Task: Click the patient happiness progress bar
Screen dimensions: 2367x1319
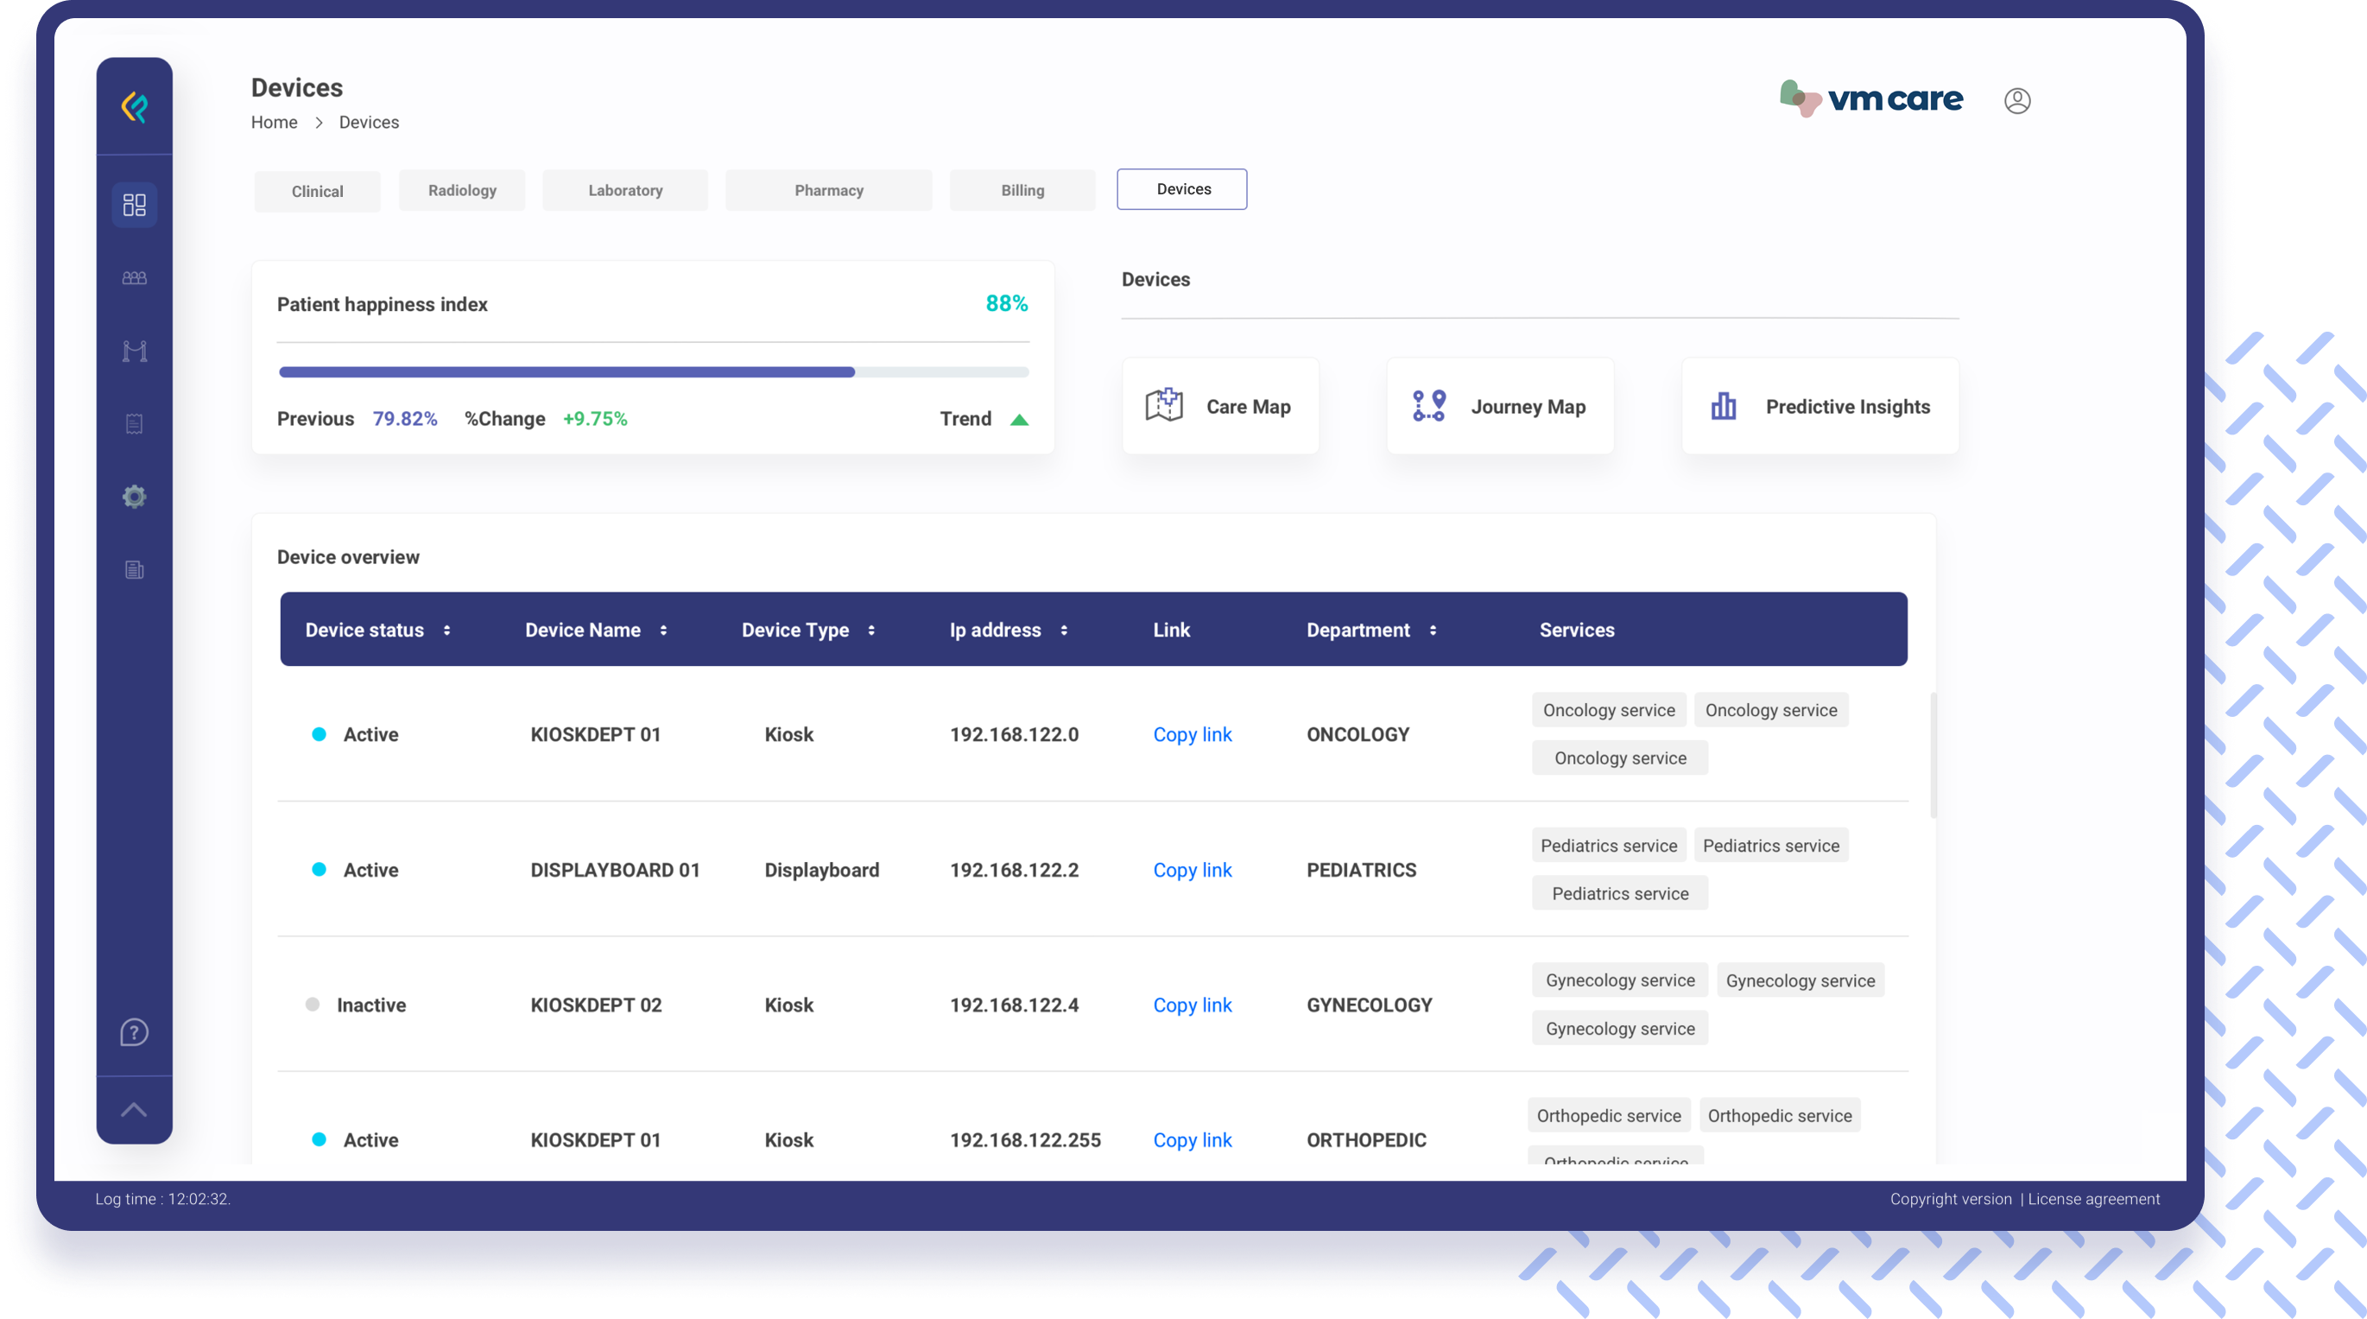Action: [x=654, y=372]
